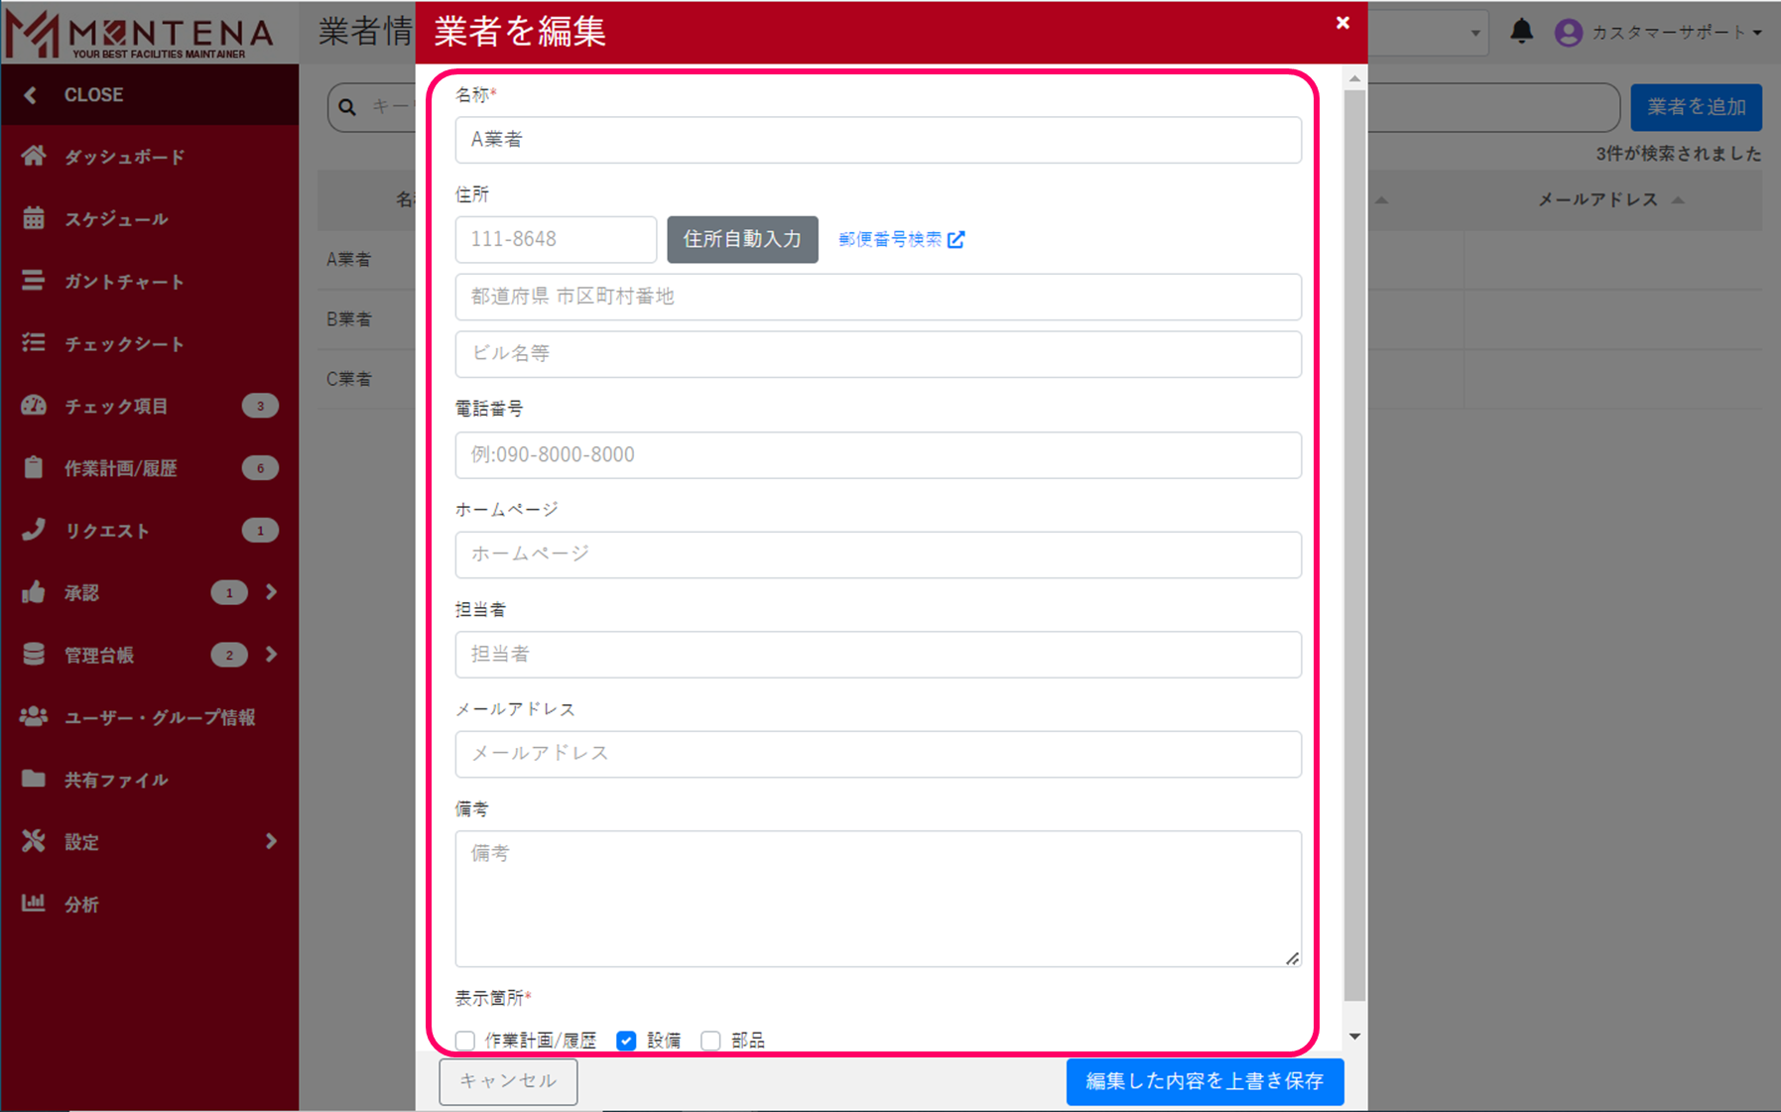
Task: Click the dashboard house icon
Action: (x=34, y=156)
